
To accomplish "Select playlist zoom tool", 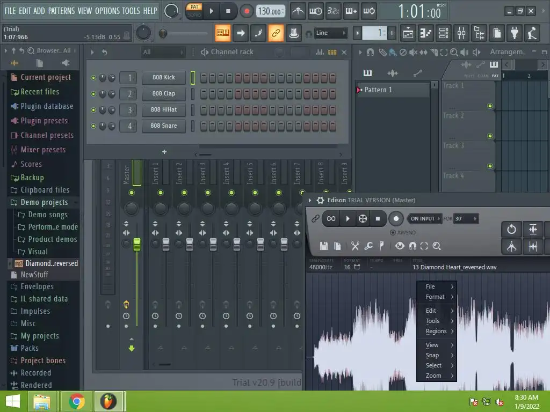I will (x=454, y=53).
